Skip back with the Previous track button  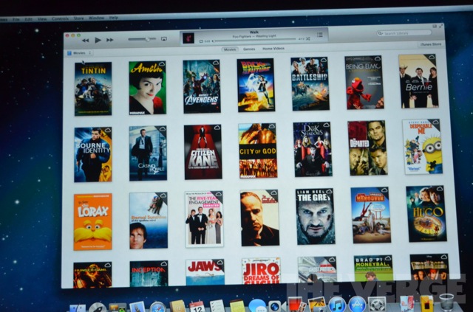click(86, 40)
